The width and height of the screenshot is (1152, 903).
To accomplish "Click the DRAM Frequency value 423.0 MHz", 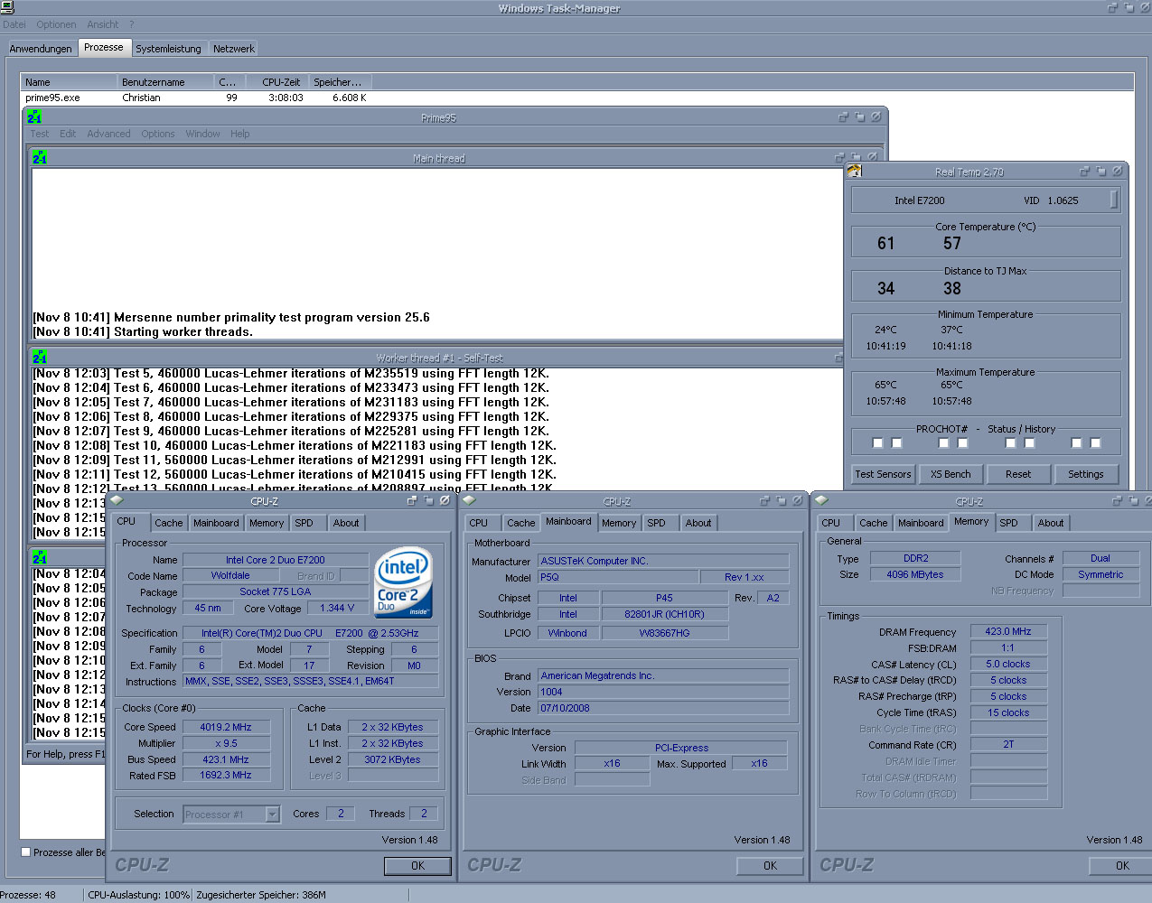I will [x=1008, y=631].
